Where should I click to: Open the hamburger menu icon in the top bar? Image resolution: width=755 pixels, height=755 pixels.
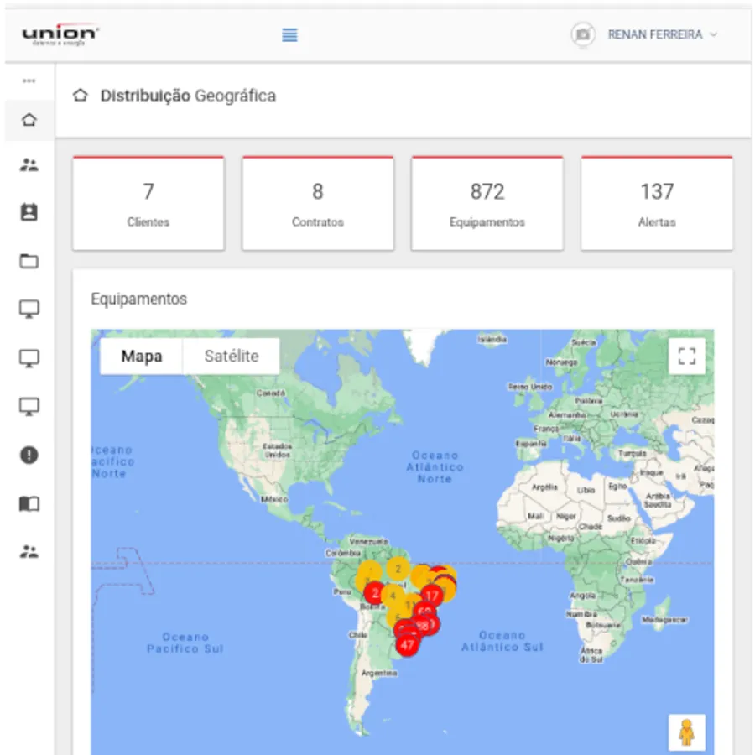289,35
